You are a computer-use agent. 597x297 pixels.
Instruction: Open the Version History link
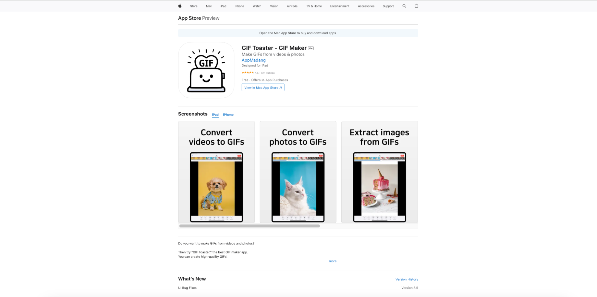click(406, 279)
